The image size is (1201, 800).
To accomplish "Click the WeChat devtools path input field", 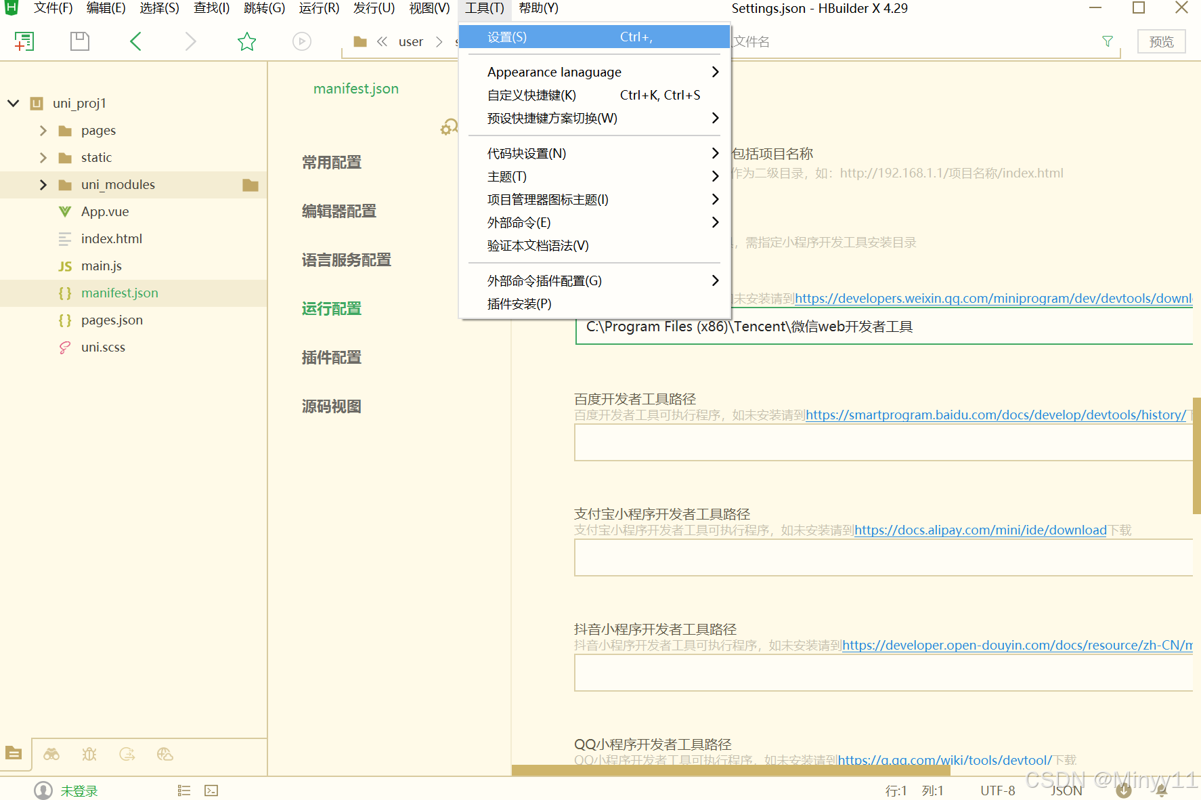I will pyautogui.click(x=884, y=327).
